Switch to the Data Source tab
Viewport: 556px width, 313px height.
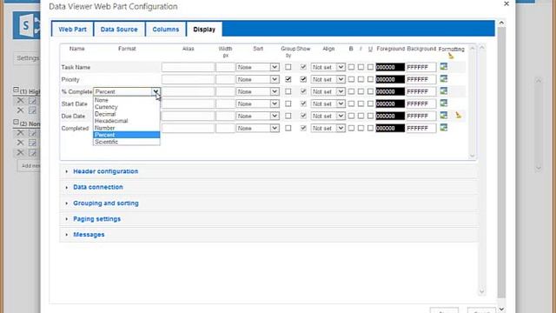coord(119,29)
